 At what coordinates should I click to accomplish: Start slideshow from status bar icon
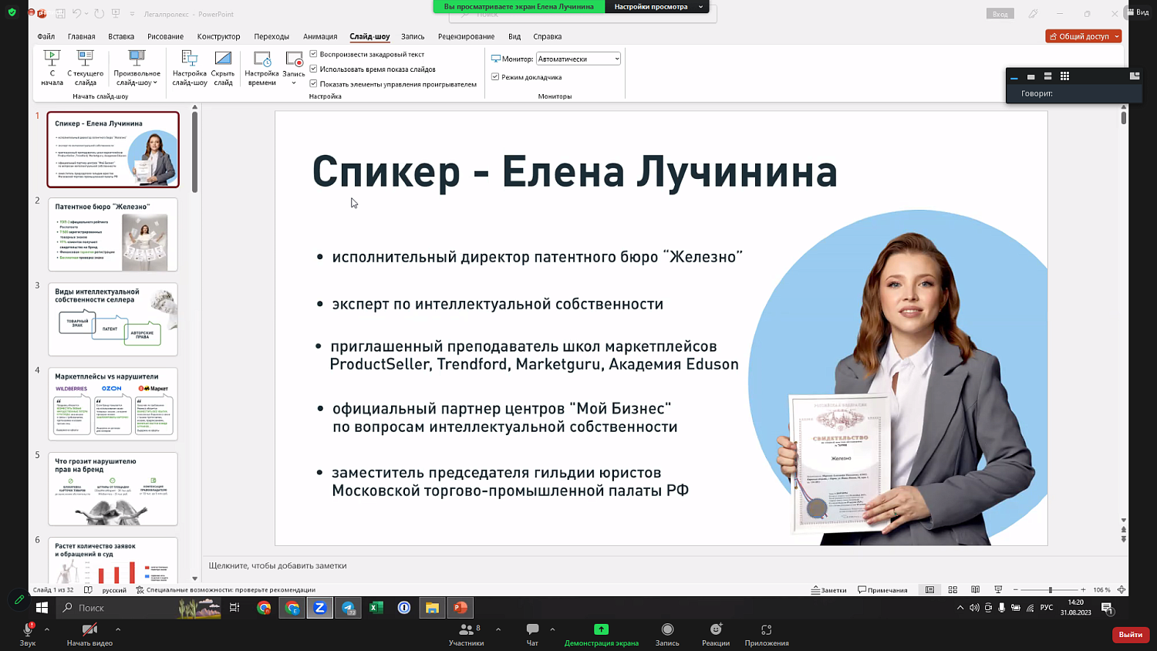pos(998,590)
